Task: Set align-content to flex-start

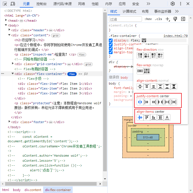Action: click(x=147, y=86)
